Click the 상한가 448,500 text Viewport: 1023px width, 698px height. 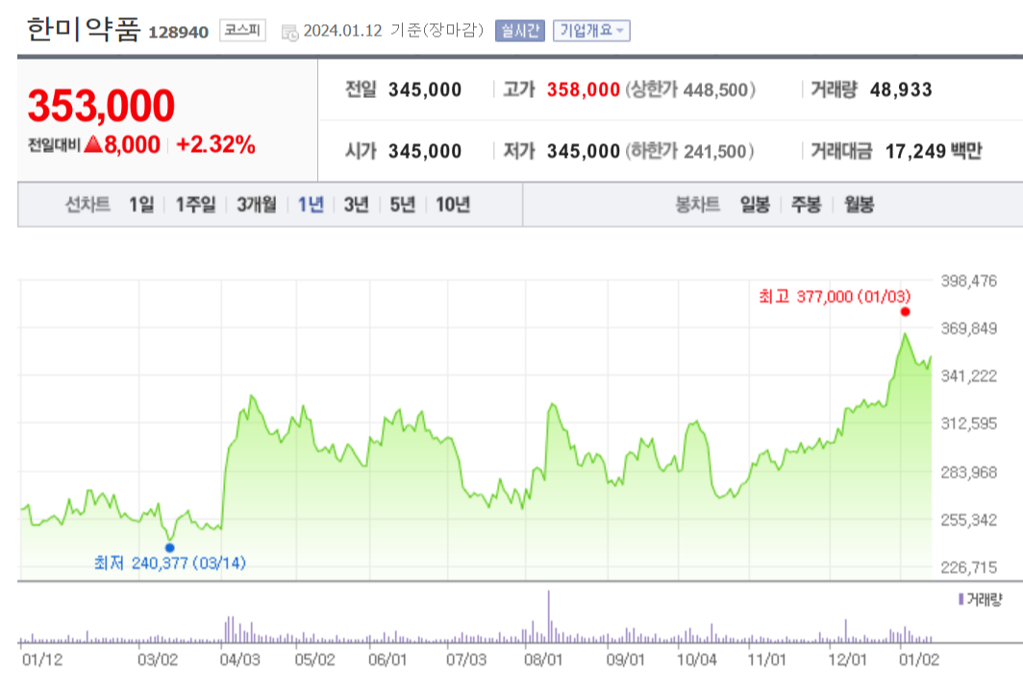click(690, 90)
